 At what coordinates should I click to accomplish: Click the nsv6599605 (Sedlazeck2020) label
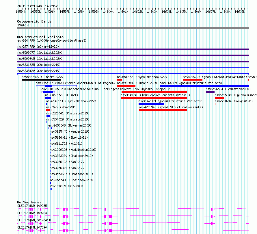coord(40,59)
